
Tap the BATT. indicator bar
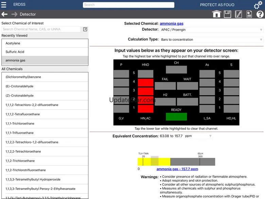[x=188, y=102]
